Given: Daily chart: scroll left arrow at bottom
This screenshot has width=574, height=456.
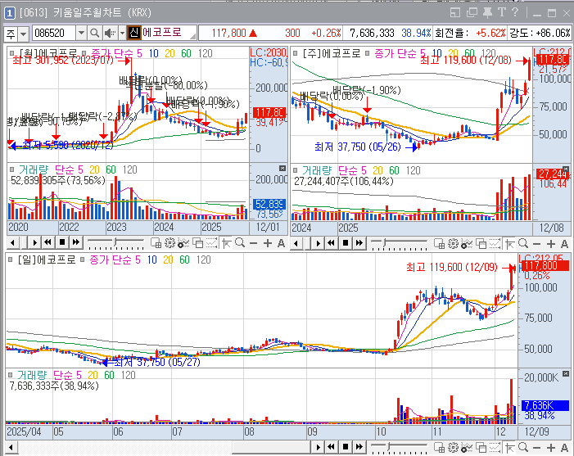Looking at the screenshot, I should click(x=11, y=447).
